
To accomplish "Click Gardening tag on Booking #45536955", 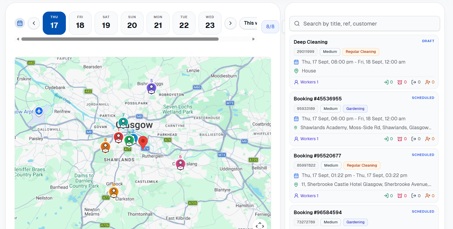I will tap(355, 109).
